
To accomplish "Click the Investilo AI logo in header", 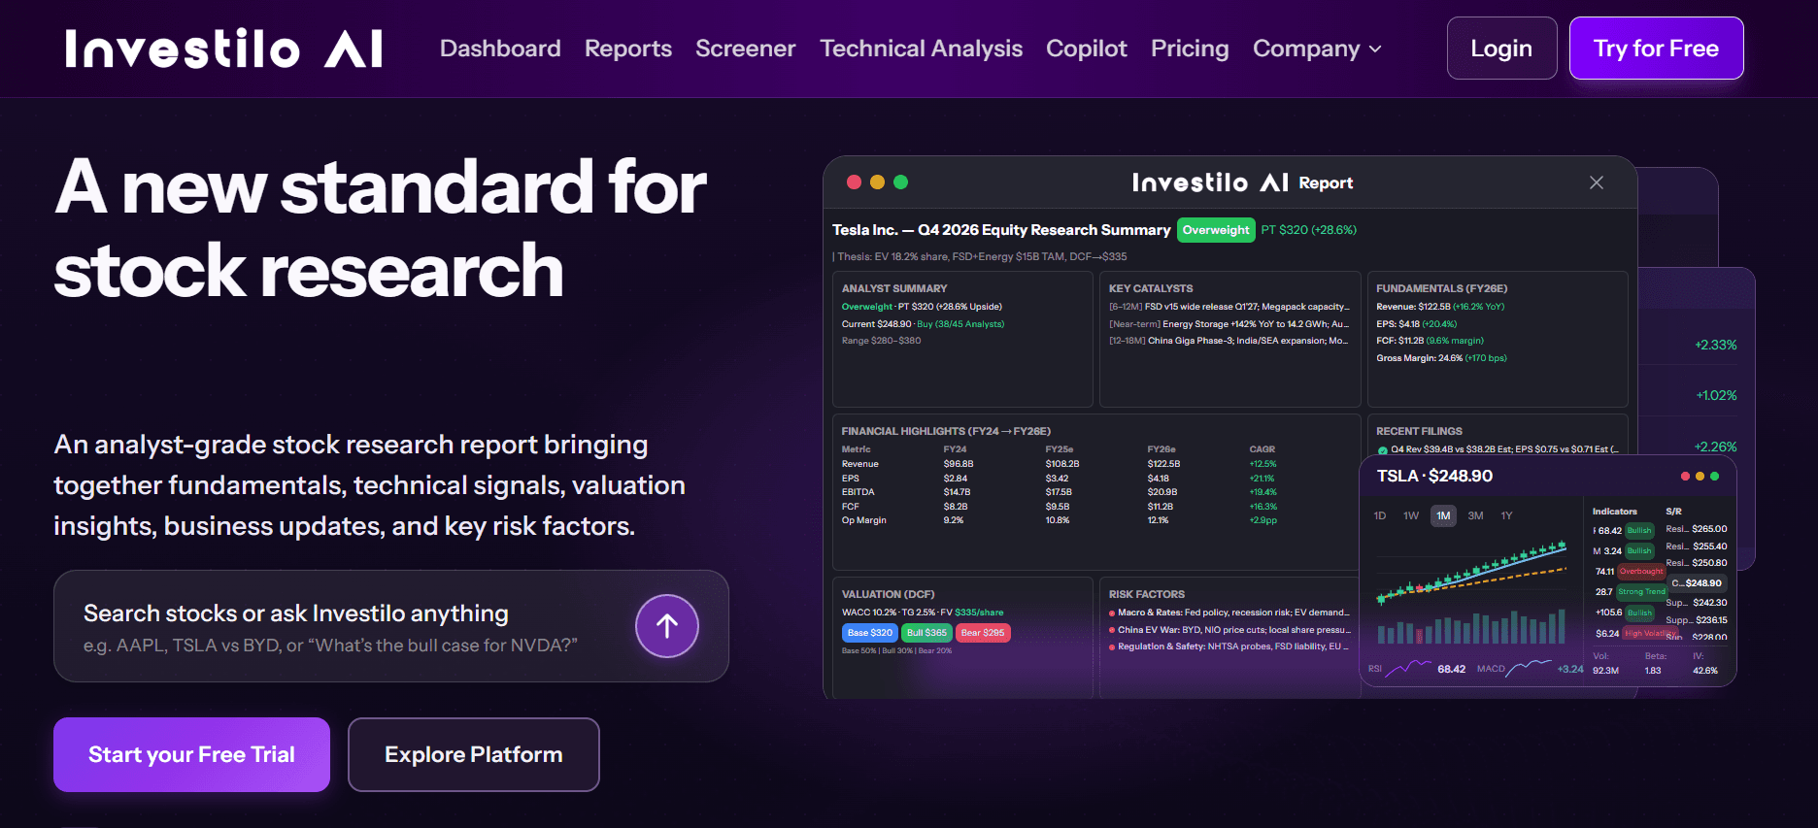I will [224, 49].
